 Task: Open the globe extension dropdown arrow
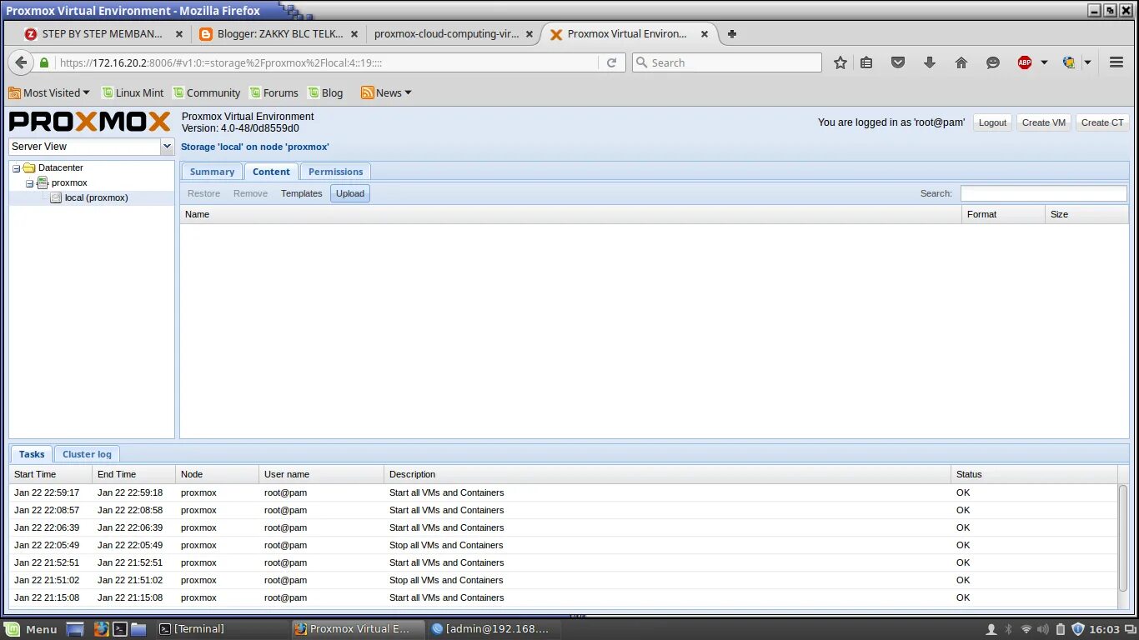tap(1087, 62)
